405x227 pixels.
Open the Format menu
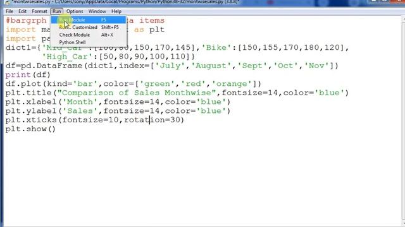tap(39, 11)
